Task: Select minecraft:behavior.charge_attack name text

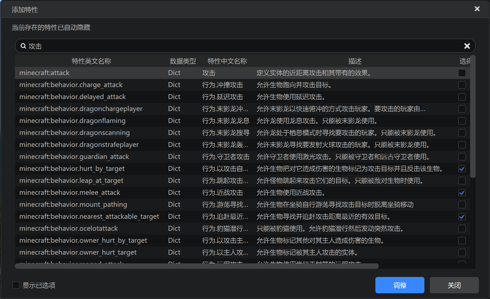Action: coord(71,85)
